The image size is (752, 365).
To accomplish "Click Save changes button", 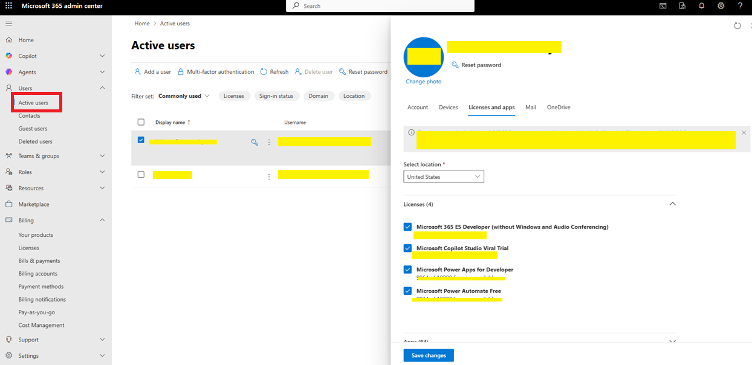I will click(x=429, y=355).
